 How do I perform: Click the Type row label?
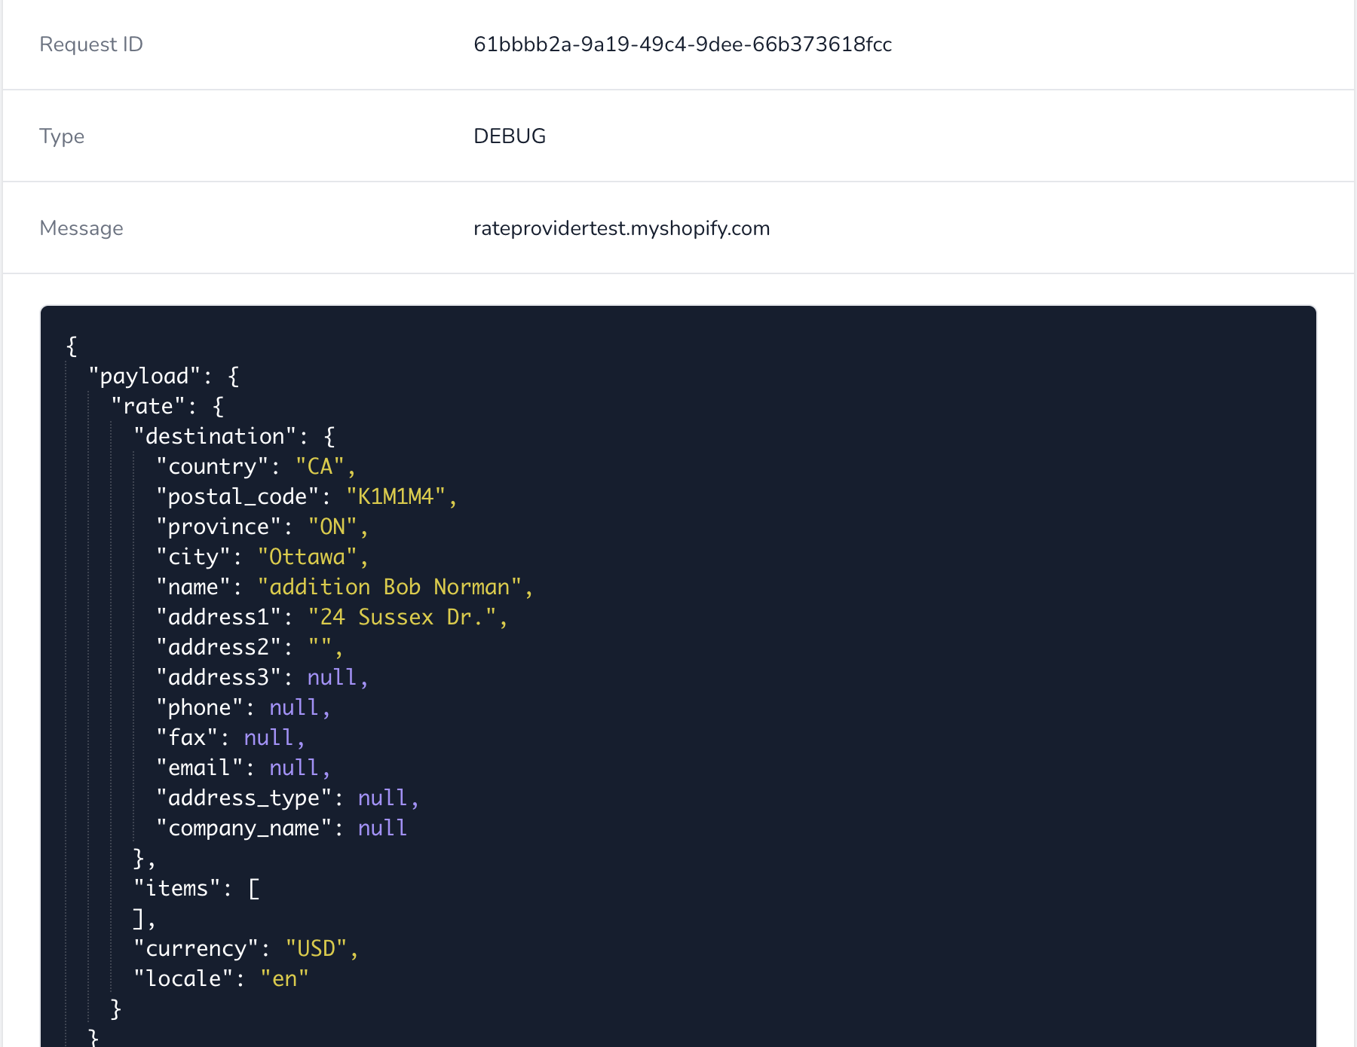[x=62, y=136]
